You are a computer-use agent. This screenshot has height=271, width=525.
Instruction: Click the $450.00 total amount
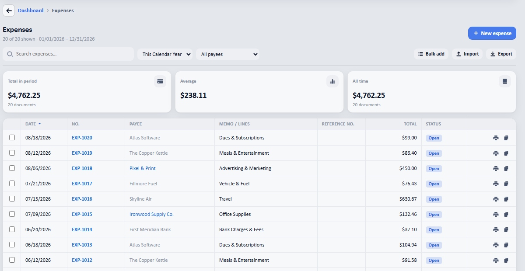click(x=408, y=169)
